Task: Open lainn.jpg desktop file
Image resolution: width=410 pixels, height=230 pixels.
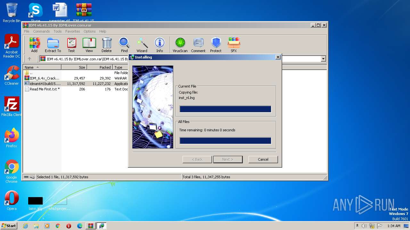Action: click(35, 203)
